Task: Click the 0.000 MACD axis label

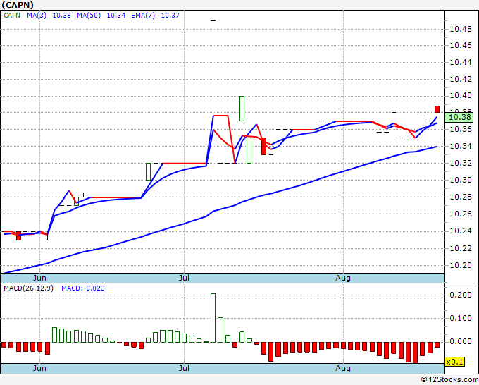Action: [461, 341]
